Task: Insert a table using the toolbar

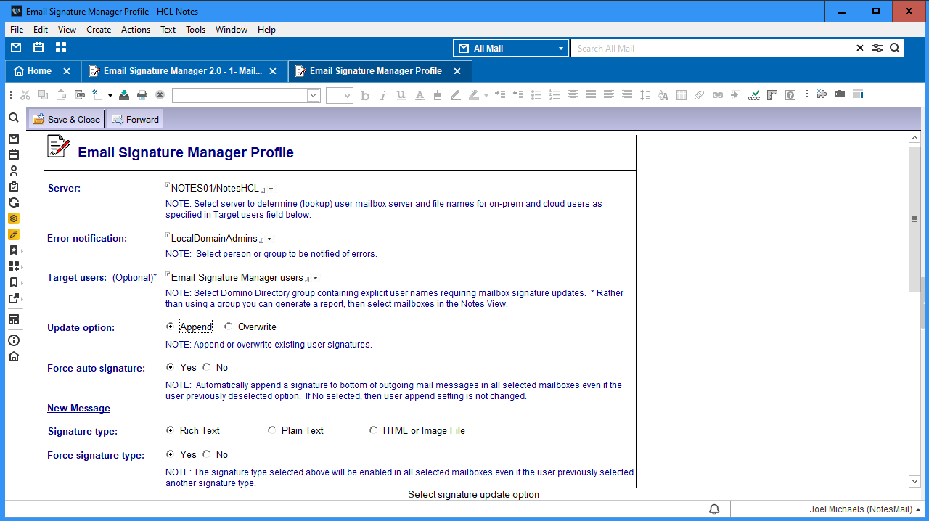Action: pyautogui.click(x=681, y=94)
